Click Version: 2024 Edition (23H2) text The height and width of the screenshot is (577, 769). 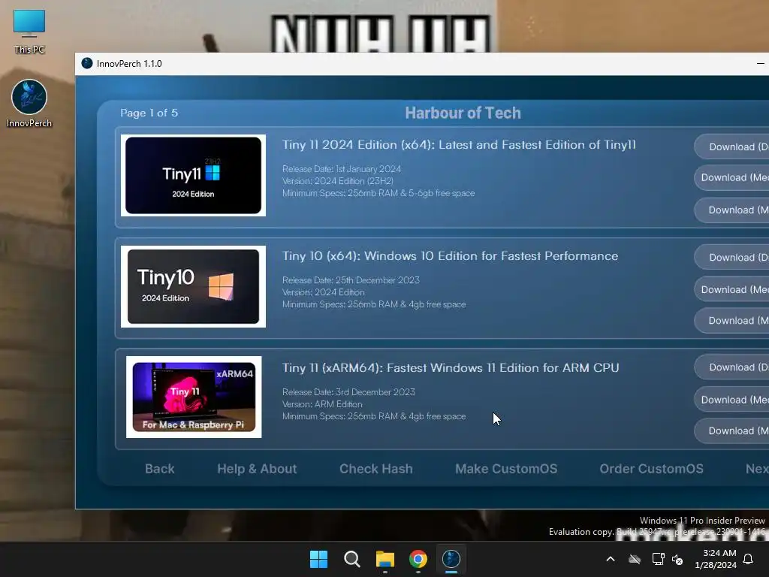pyautogui.click(x=338, y=181)
